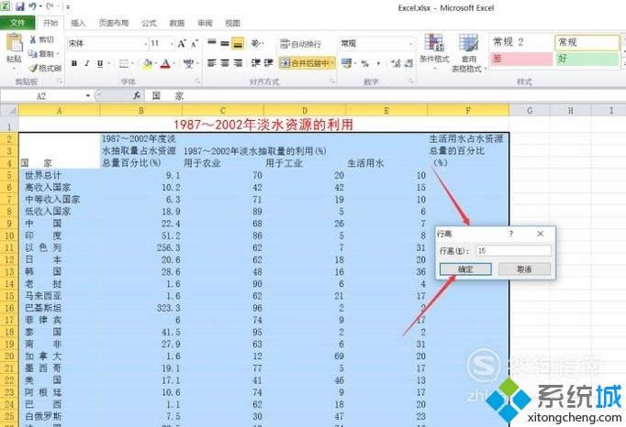Center text horizontally

coord(225,63)
